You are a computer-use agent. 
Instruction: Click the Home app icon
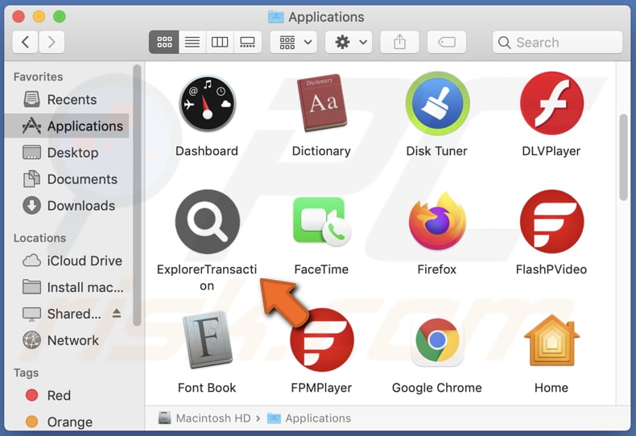click(551, 340)
